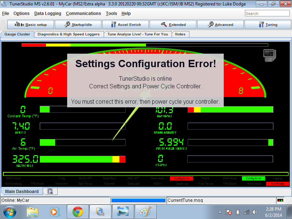Open the Data Logging menu
292x219 pixels.
click(x=48, y=14)
